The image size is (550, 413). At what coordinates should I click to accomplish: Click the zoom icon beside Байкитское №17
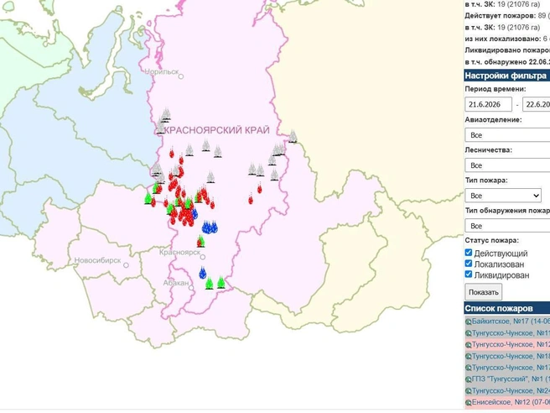[468, 322]
